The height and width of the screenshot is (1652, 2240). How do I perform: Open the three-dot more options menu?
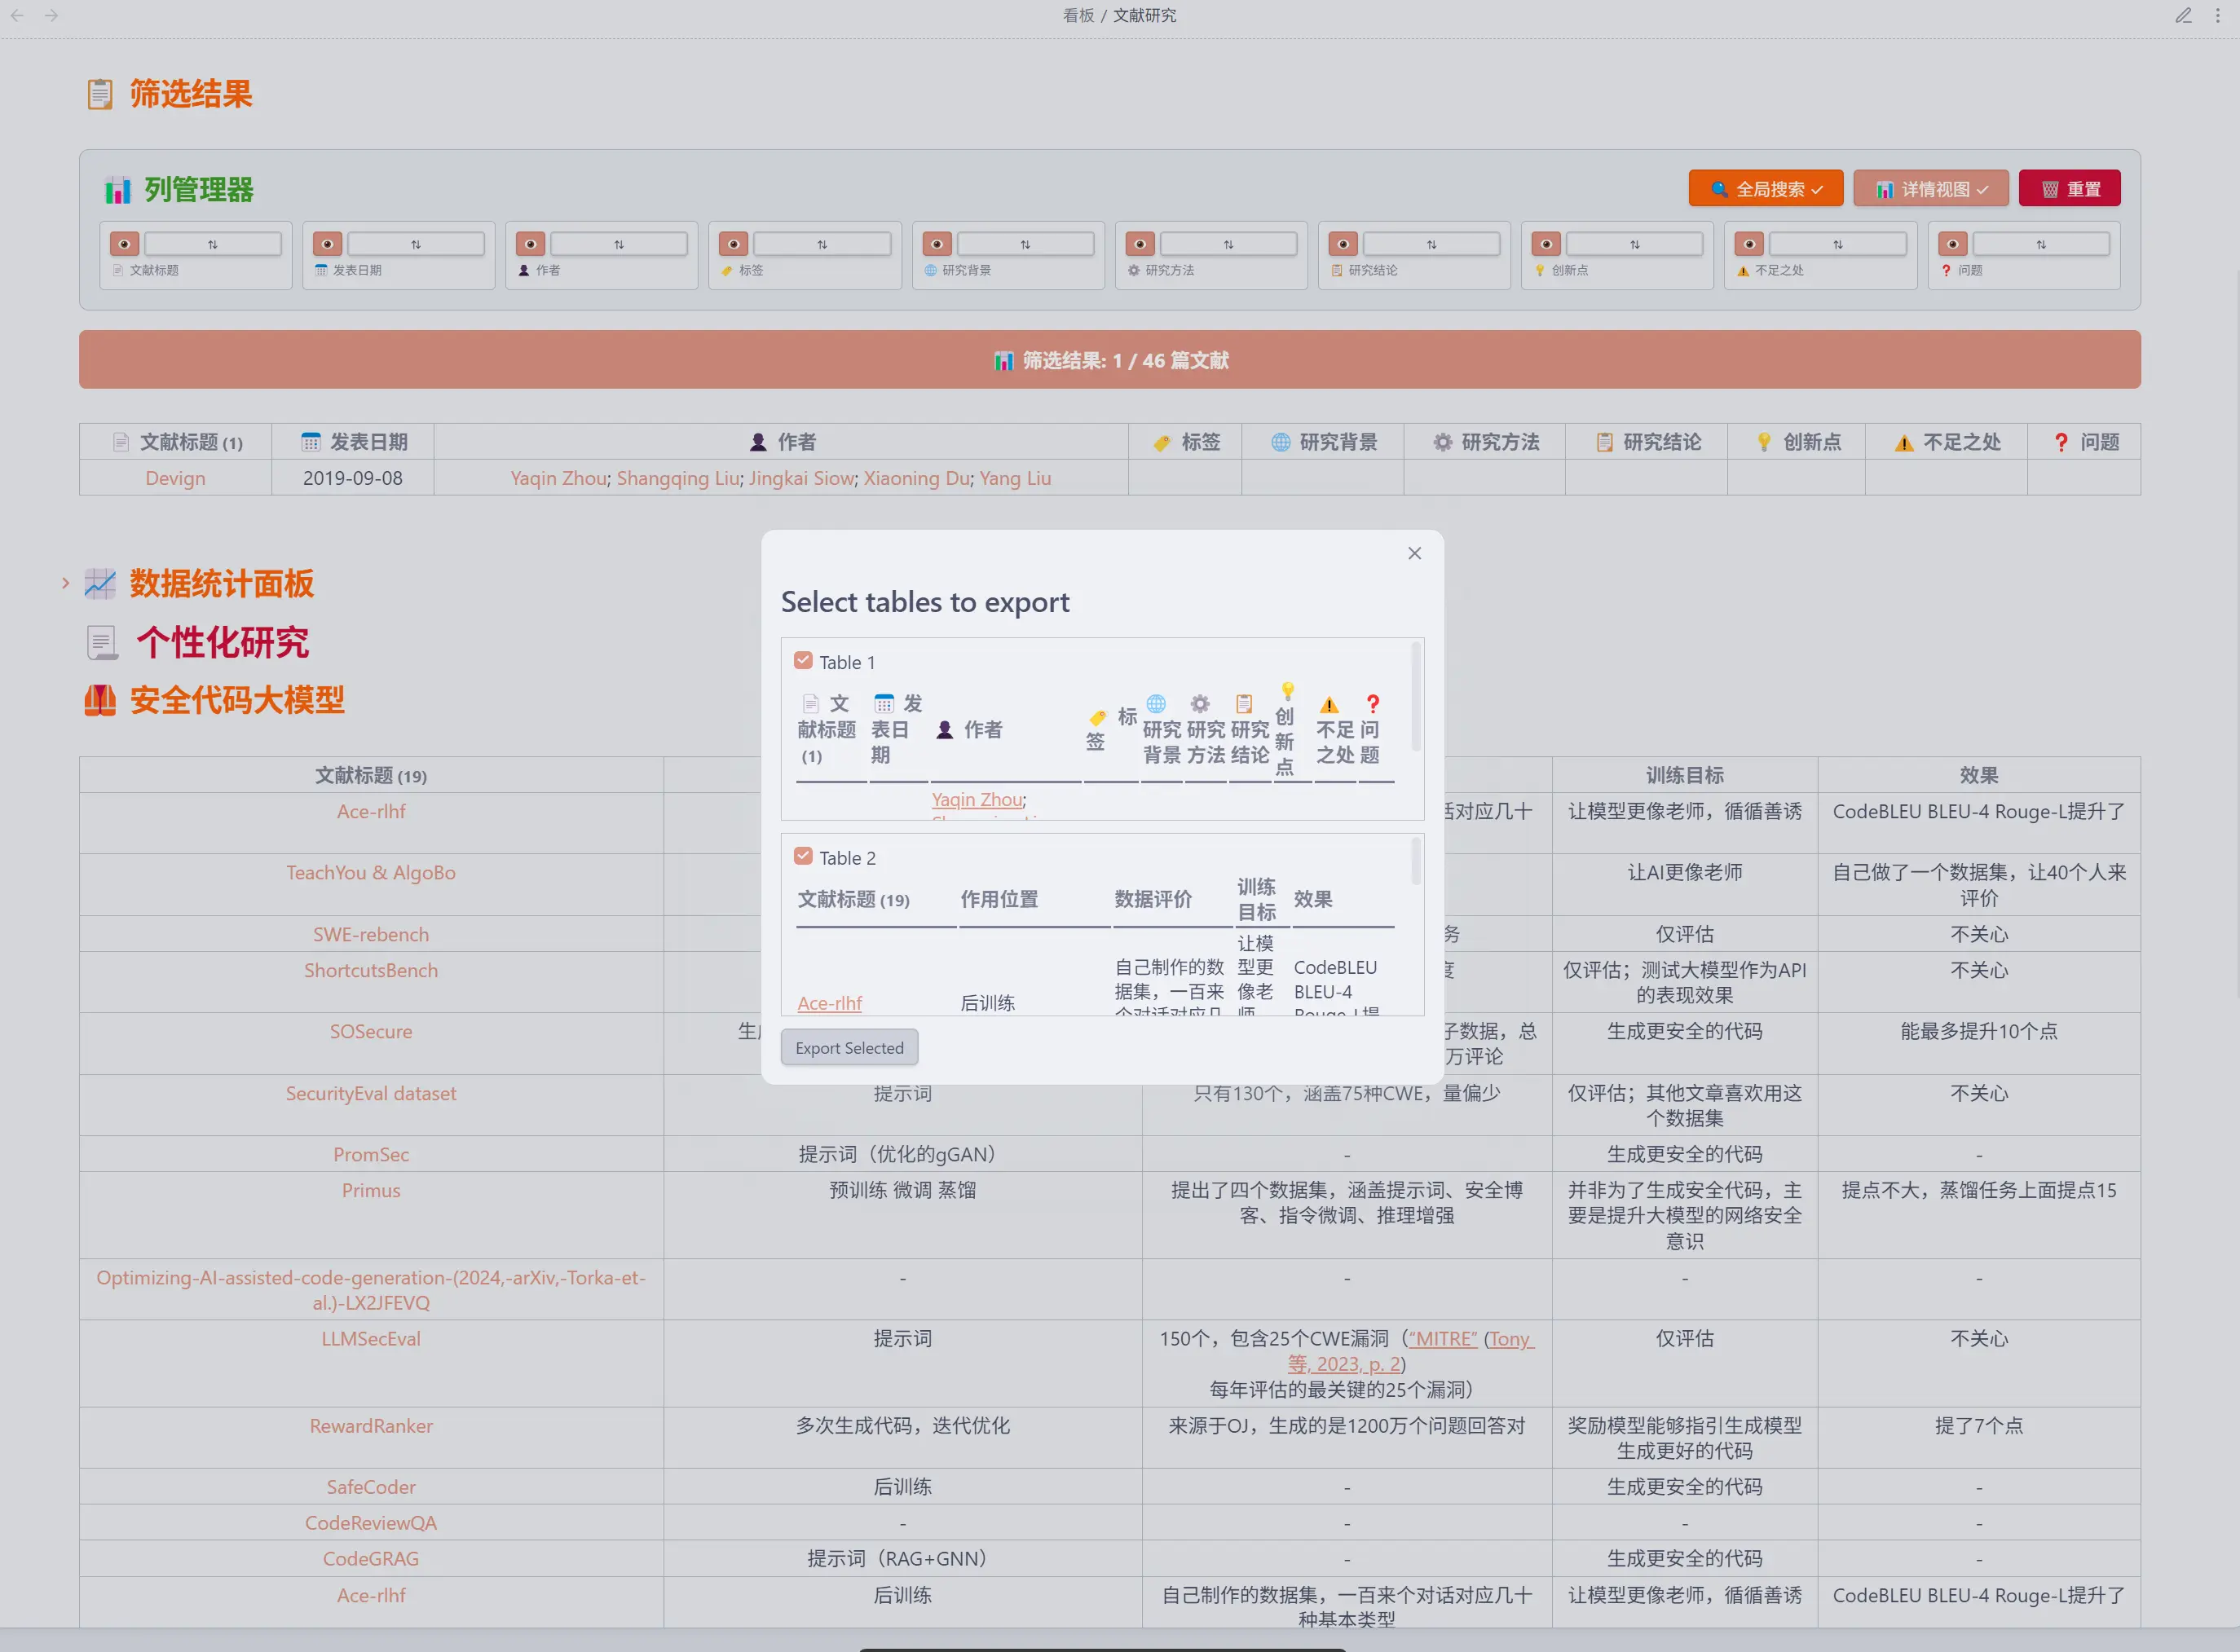click(x=2217, y=15)
